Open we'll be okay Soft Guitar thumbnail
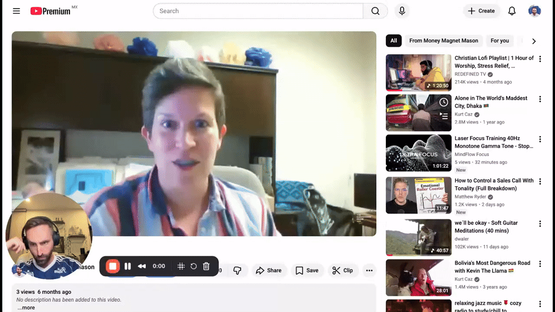Image resolution: width=555 pixels, height=312 pixels. pyautogui.click(x=418, y=237)
